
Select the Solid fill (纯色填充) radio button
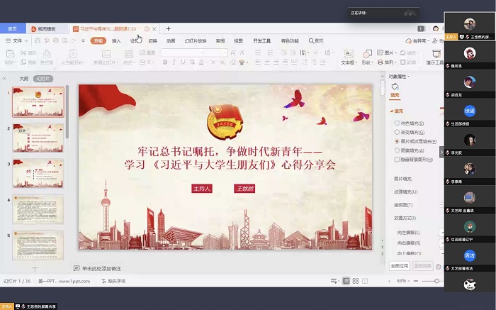397,123
